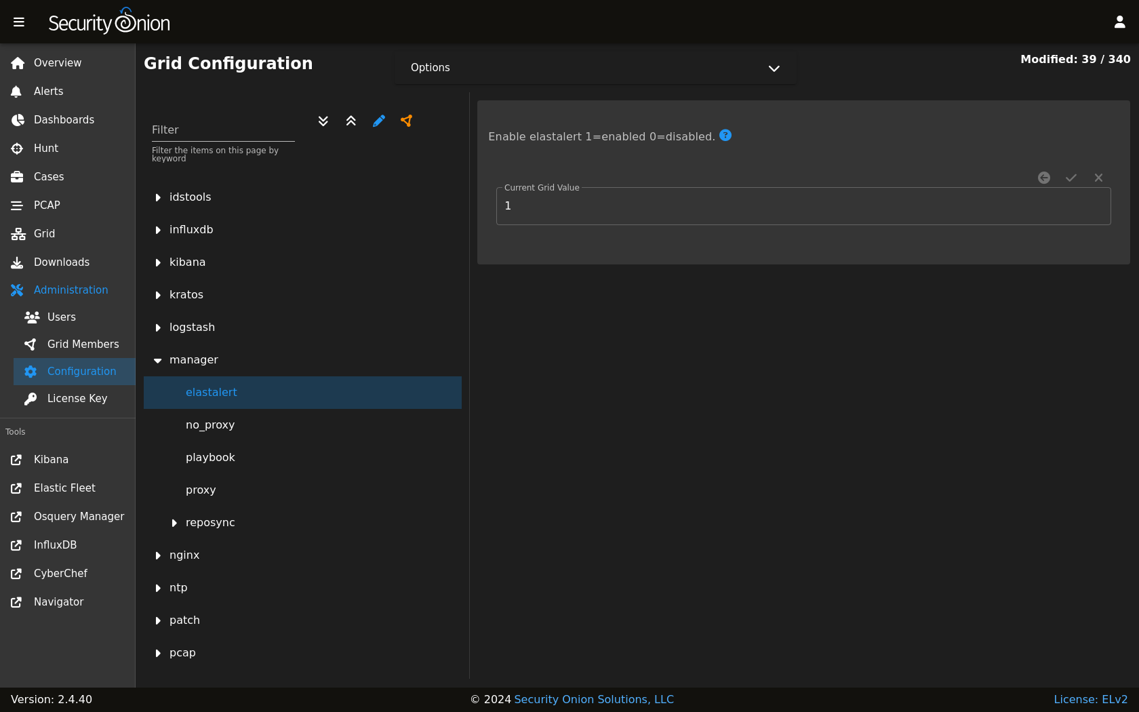Open the user account menu

pos(1119,22)
